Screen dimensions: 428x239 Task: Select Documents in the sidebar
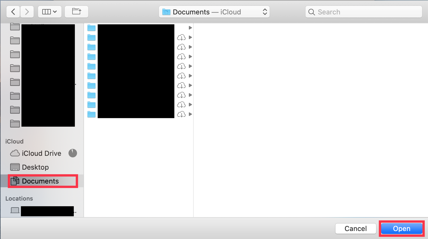click(x=40, y=181)
